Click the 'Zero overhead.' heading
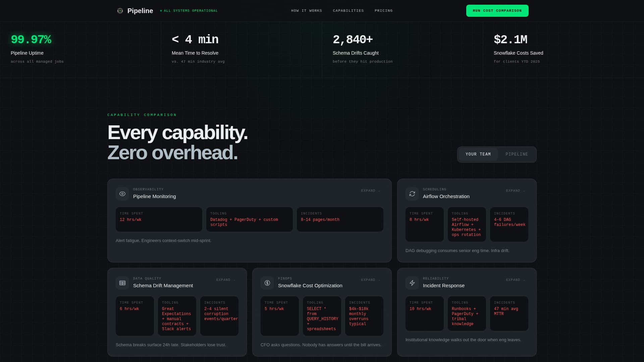 (172, 153)
